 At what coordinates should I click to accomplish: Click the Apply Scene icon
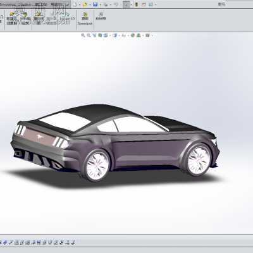pos(139,35)
